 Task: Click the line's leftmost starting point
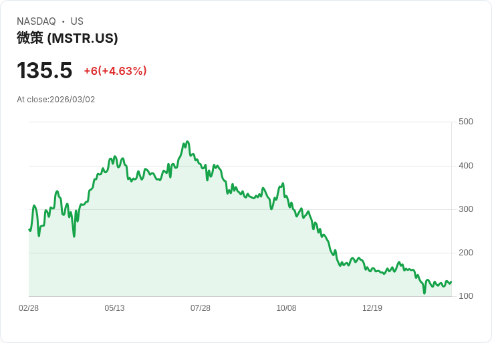(x=29, y=230)
